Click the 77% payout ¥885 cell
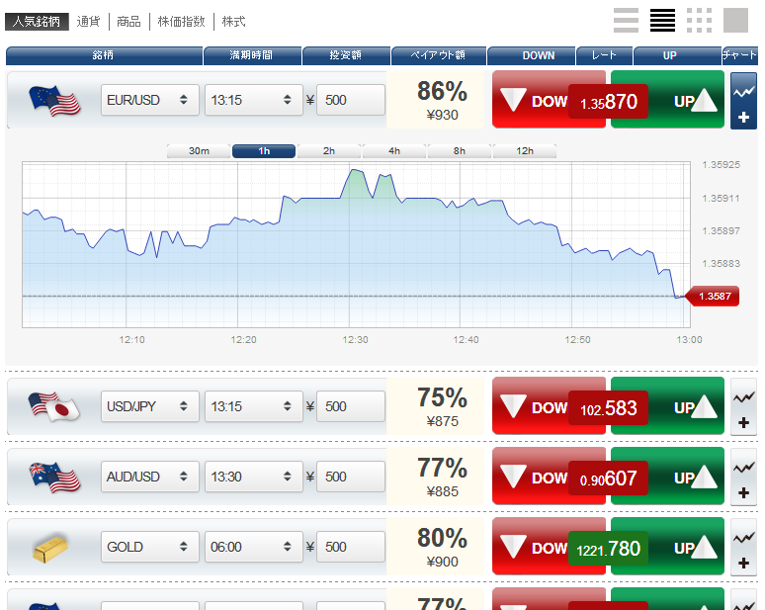765x610 pixels. tap(436, 476)
